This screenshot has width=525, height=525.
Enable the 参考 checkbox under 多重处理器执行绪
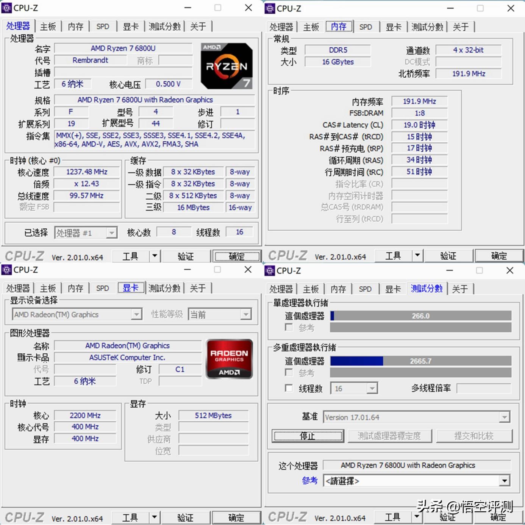pyautogui.click(x=289, y=373)
